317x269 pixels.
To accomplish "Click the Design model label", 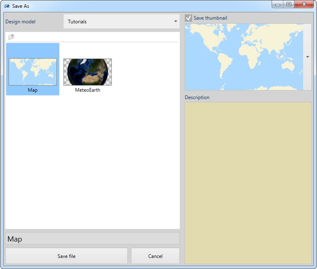I will click(x=20, y=22).
